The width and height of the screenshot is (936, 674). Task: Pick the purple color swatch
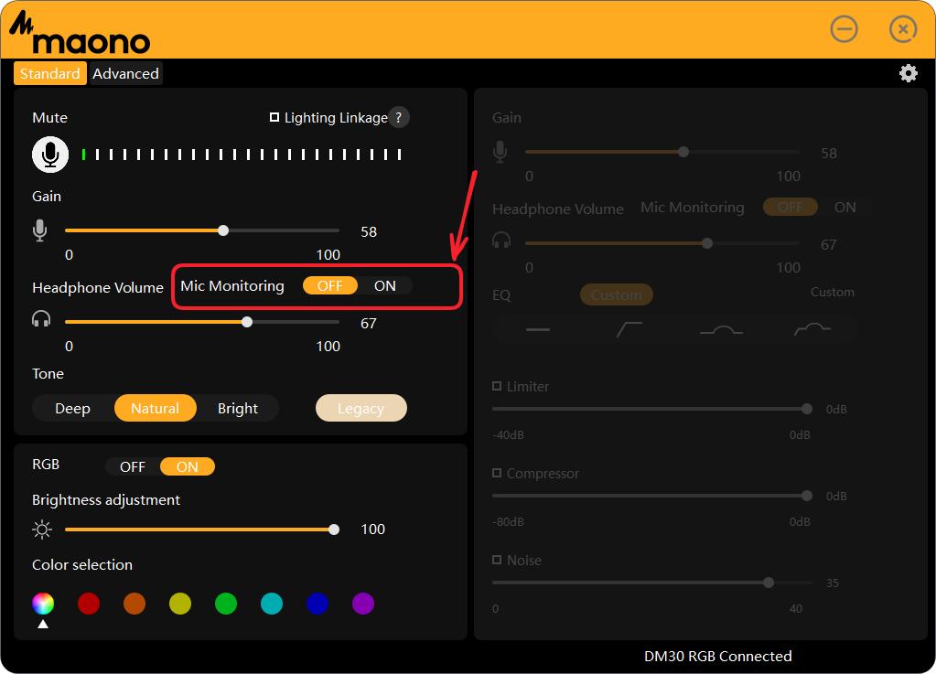pyautogui.click(x=363, y=604)
